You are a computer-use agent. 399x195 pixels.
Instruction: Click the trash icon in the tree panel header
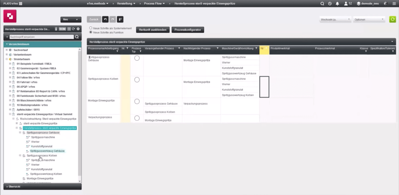pos(56,29)
